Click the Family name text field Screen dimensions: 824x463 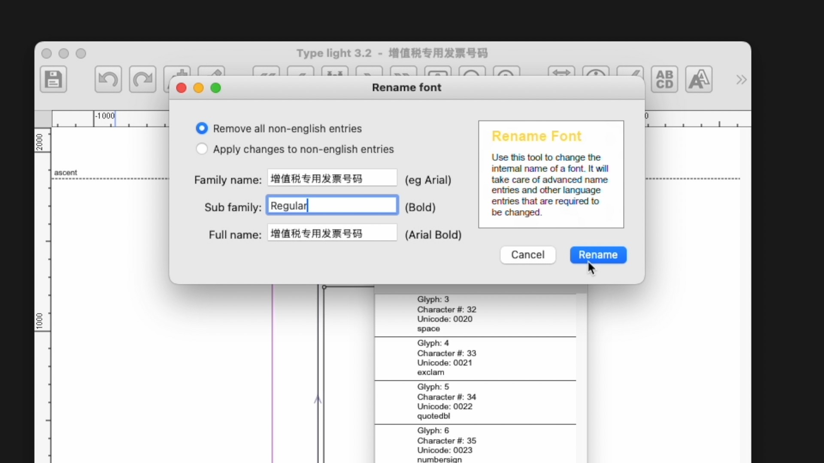tap(332, 178)
